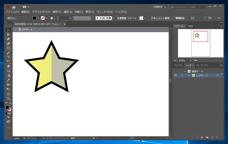The height and width of the screenshot is (144, 228).
Task: Zoom out in Navigator panel
Action: pos(175,60)
